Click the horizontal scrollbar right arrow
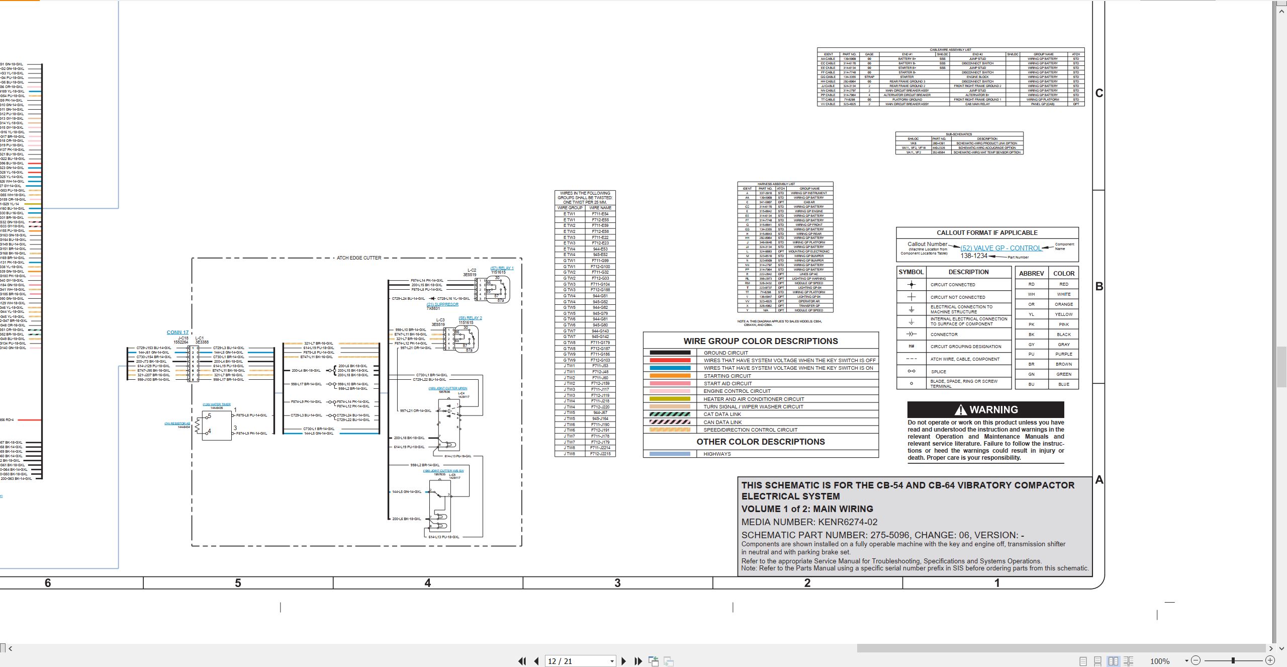1287x667 pixels. click(1271, 648)
